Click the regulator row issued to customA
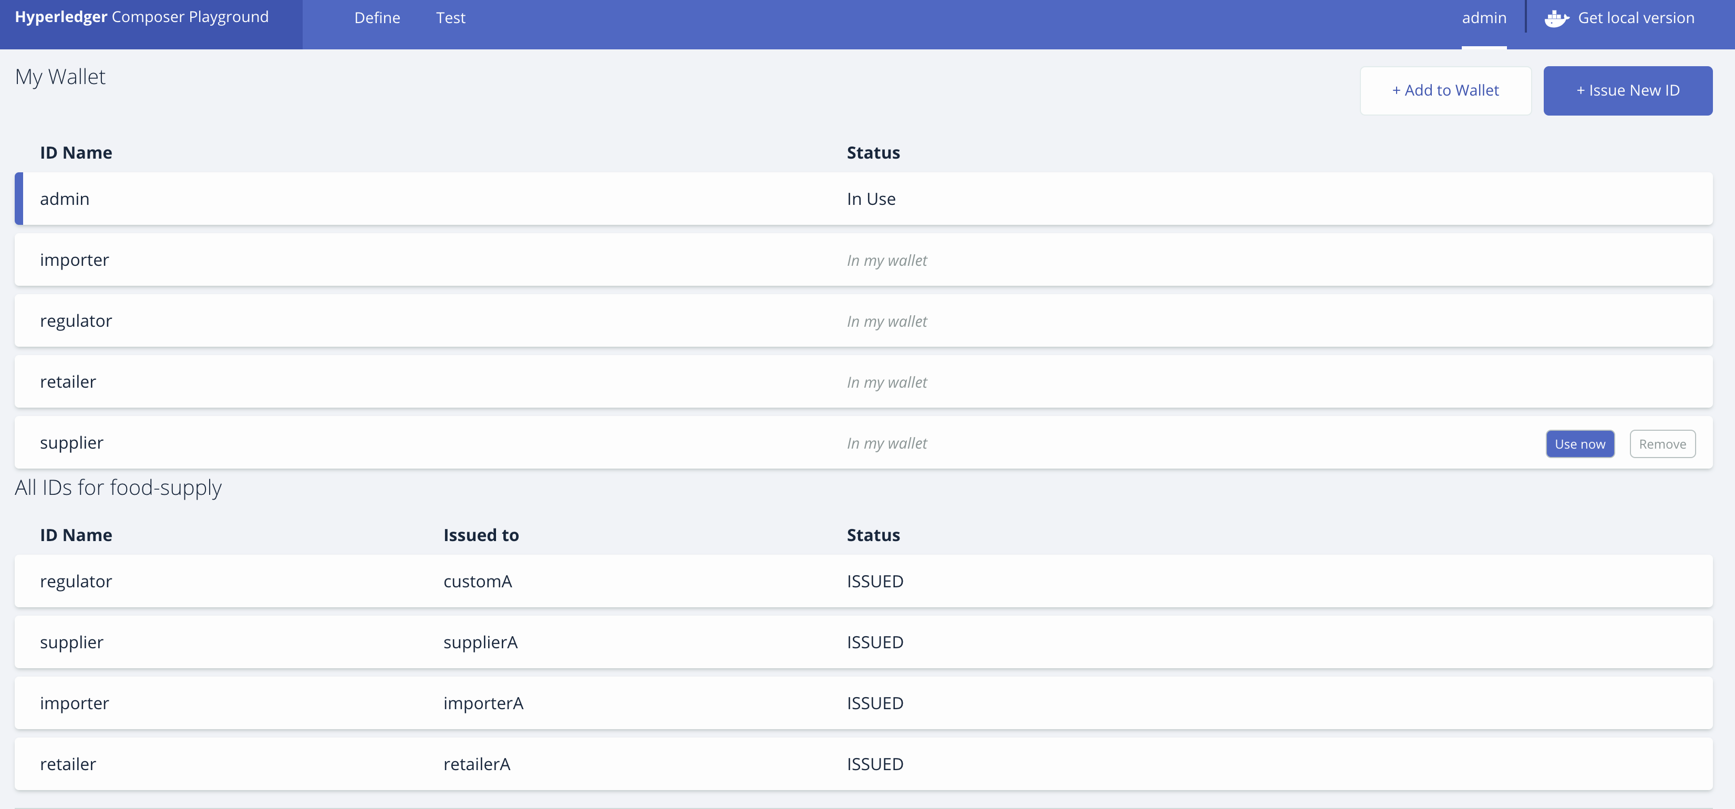 pyautogui.click(x=477, y=582)
